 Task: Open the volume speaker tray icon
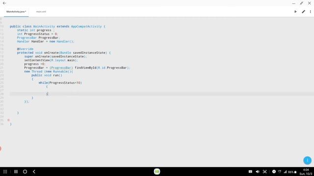[x=258, y=172]
